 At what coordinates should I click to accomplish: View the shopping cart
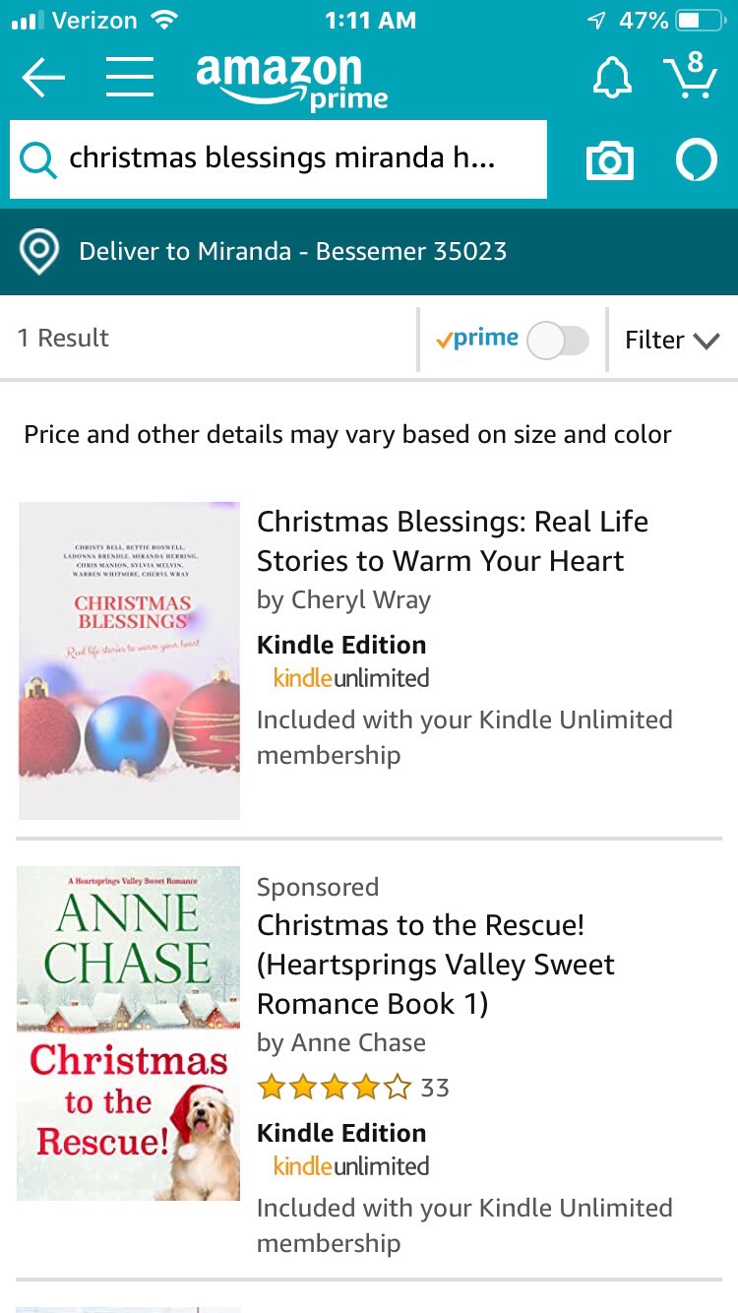point(690,75)
